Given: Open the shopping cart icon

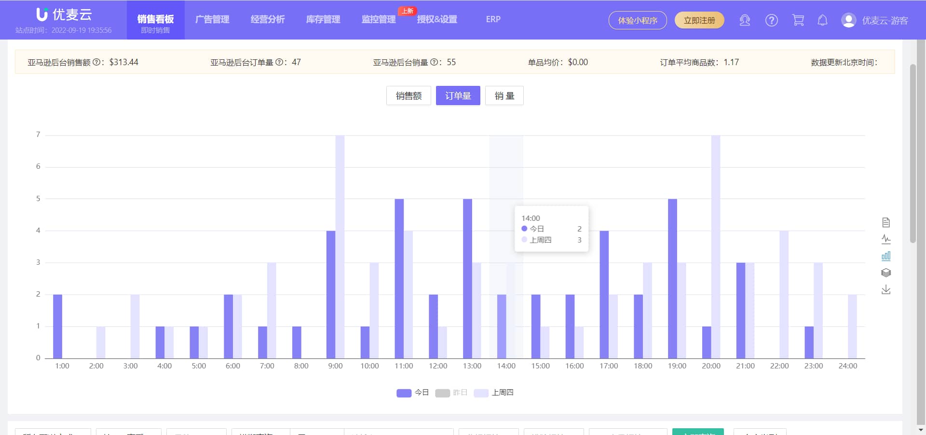Looking at the screenshot, I should 798,20.
